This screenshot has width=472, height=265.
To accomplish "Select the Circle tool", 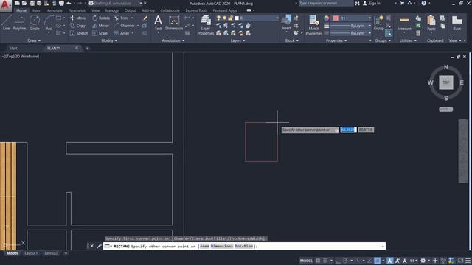I will click(35, 23).
